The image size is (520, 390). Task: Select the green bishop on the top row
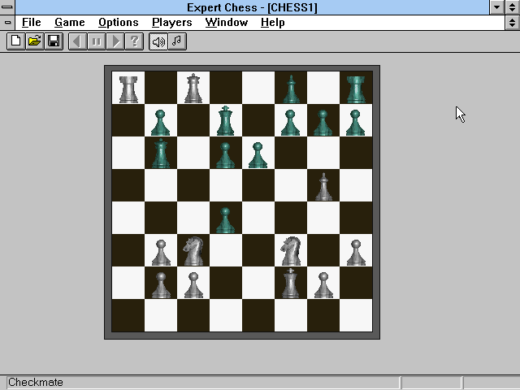(291, 89)
